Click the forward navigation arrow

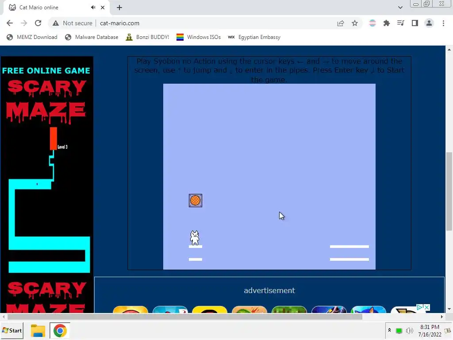[x=24, y=23]
